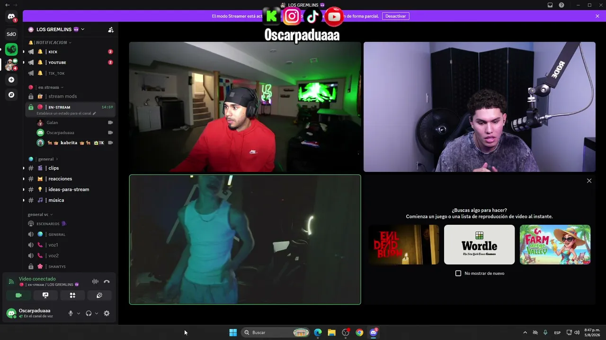Show hidden system tray icons

click(x=525, y=332)
